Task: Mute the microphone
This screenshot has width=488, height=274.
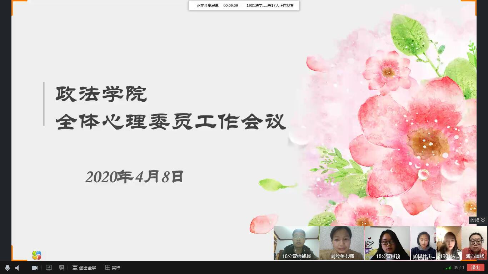Action: 7,268
